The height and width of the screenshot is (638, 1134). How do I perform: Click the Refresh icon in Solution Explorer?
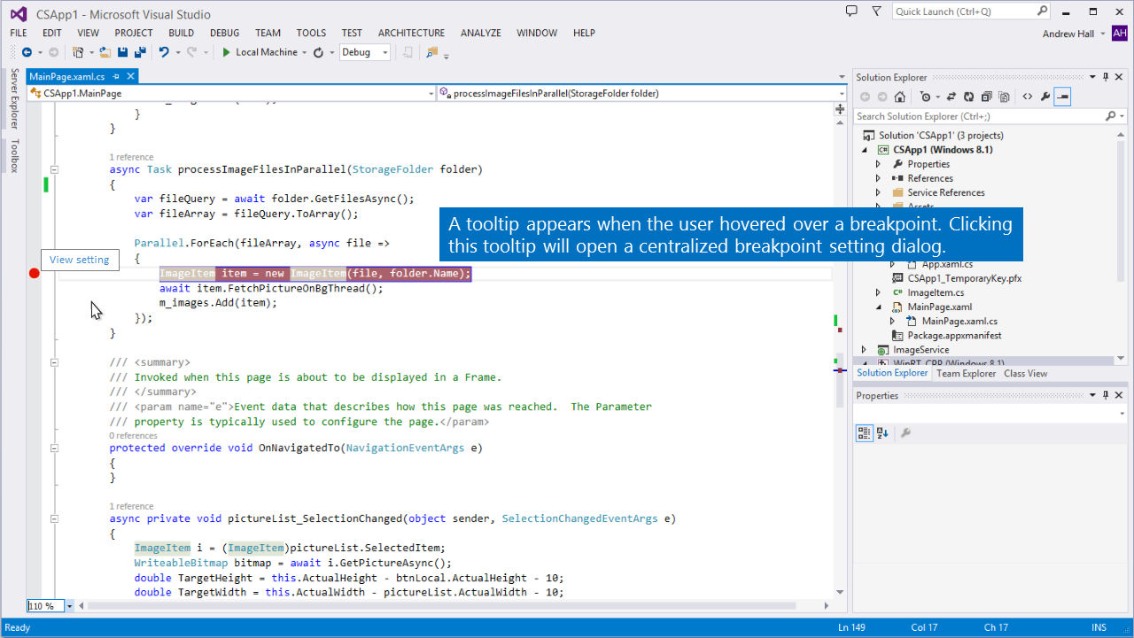[x=968, y=97]
